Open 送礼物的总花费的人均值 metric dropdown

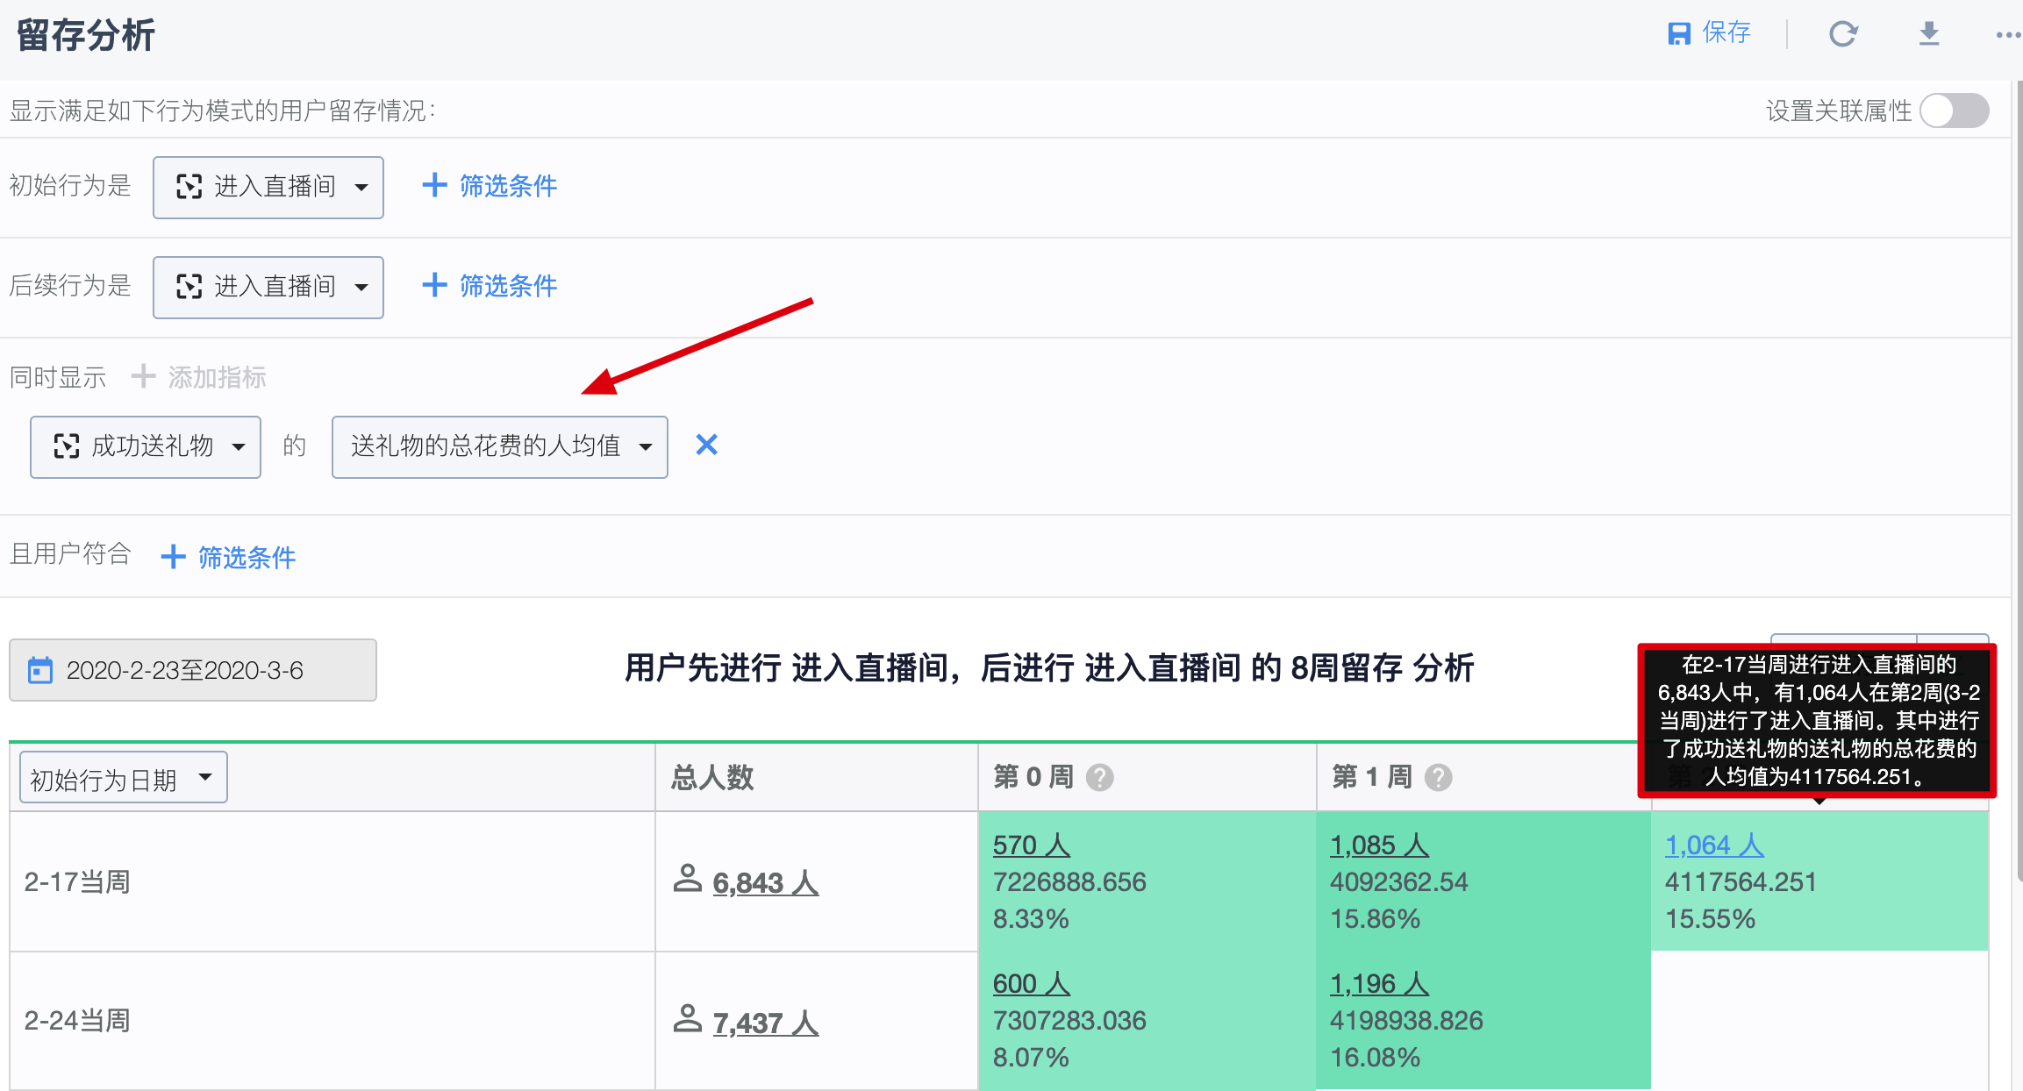click(499, 446)
